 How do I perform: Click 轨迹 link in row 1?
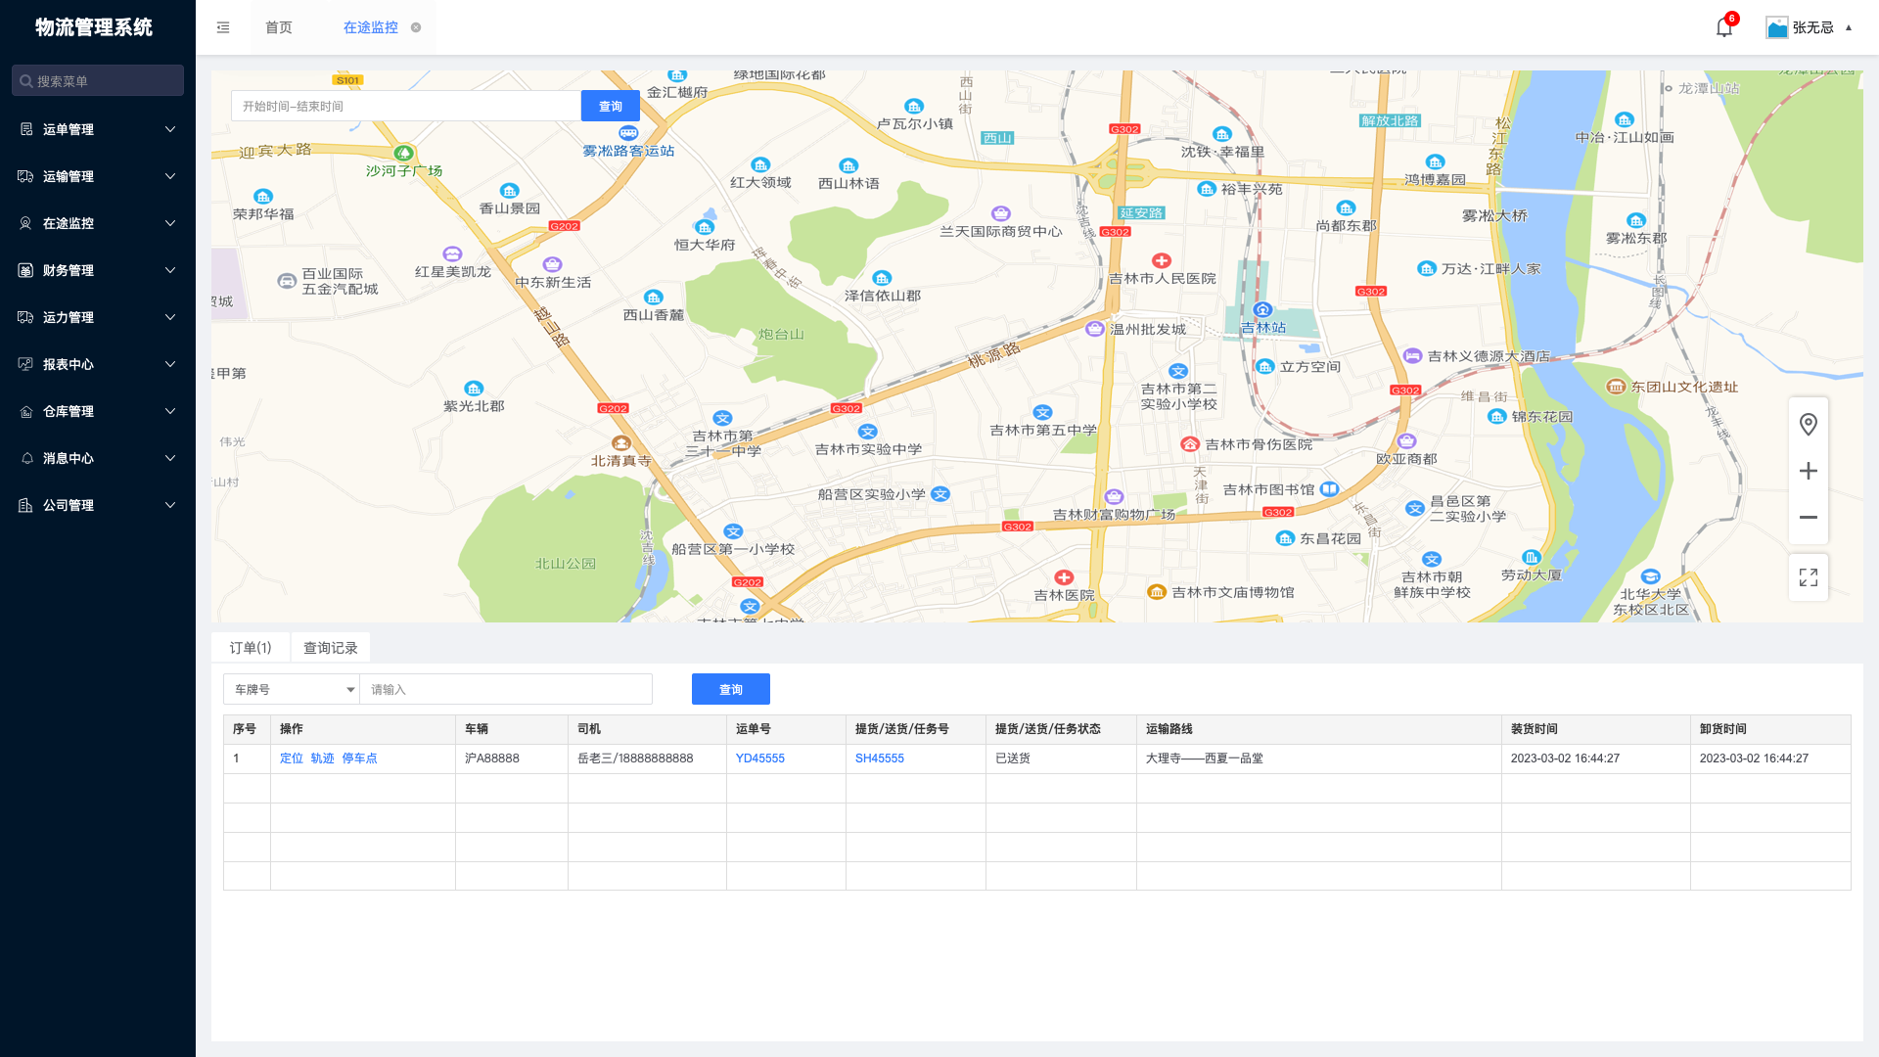[323, 758]
